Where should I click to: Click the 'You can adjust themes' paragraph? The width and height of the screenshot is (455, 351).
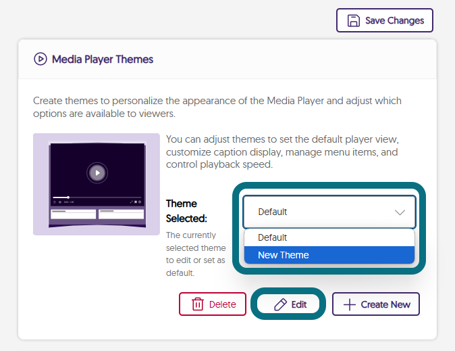pyautogui.click(x=282, y=151)
